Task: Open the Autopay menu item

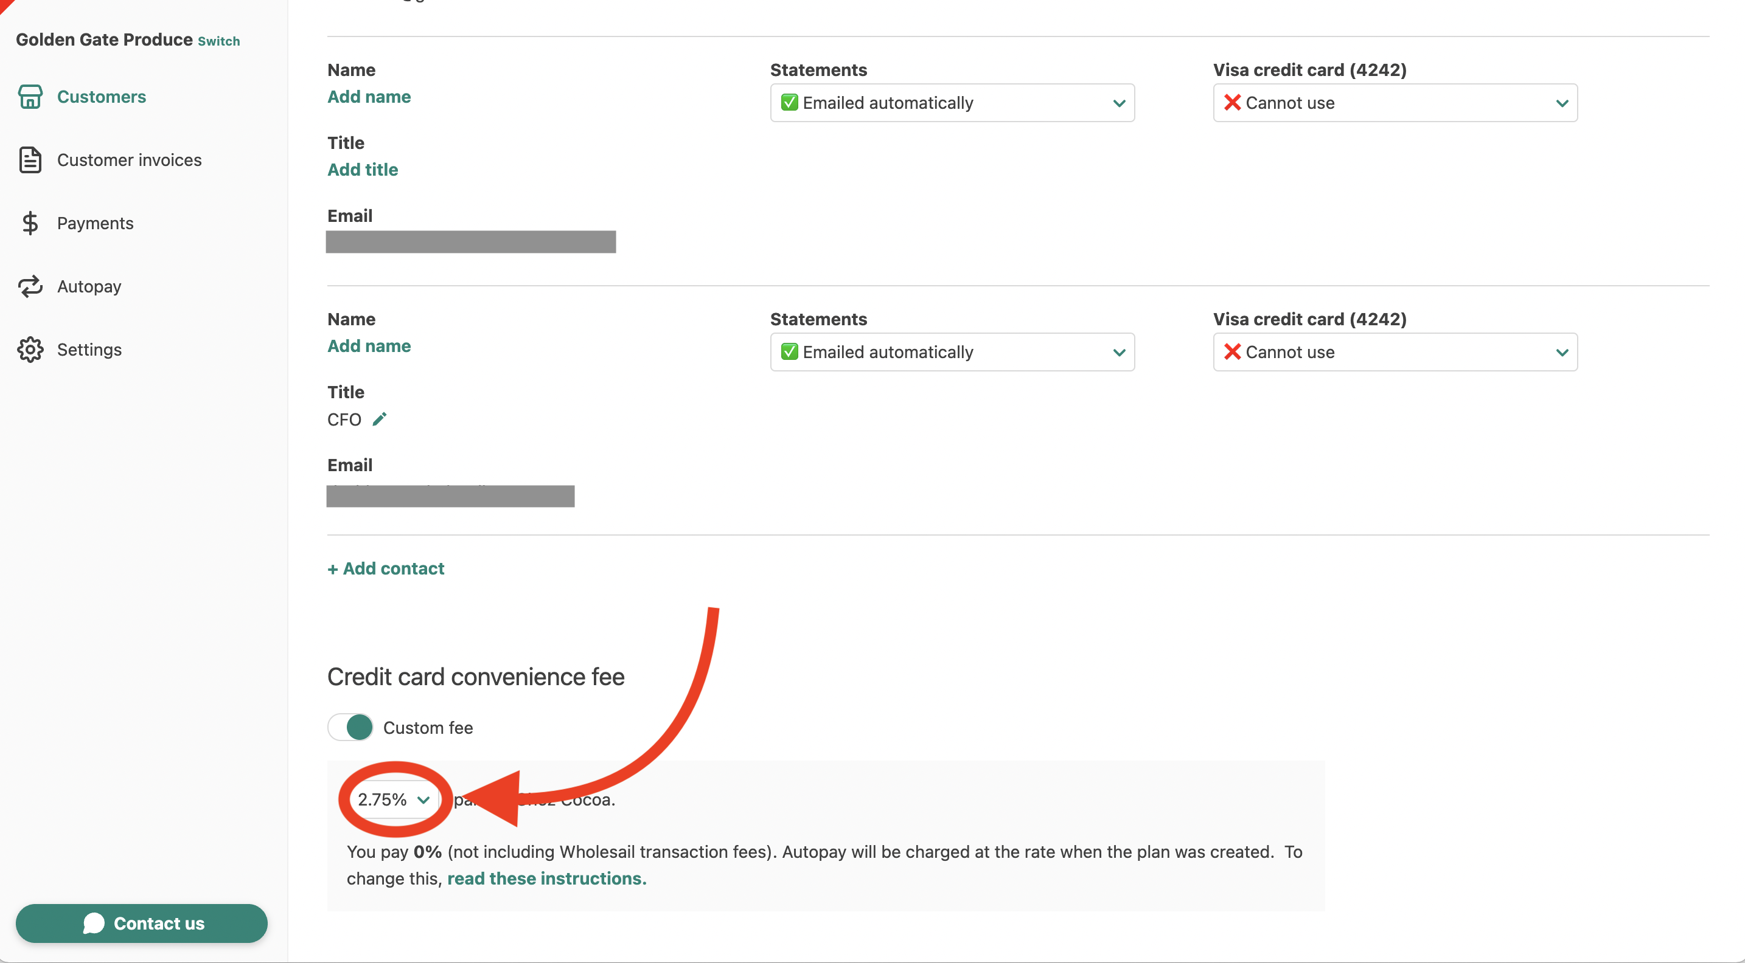Action: [89, 286]
